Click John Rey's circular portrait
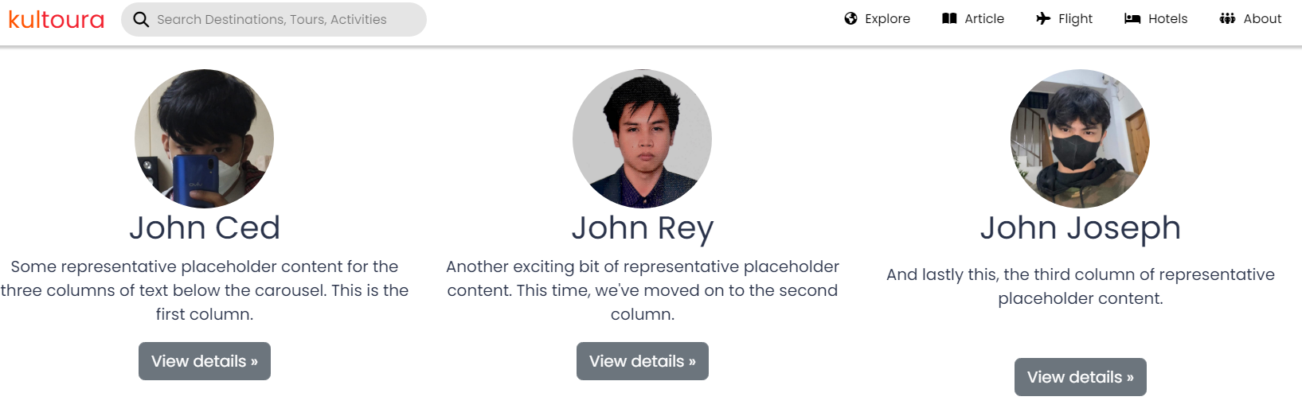Image resolution: width=1302 pixels, height=420 pixels. 643,138
